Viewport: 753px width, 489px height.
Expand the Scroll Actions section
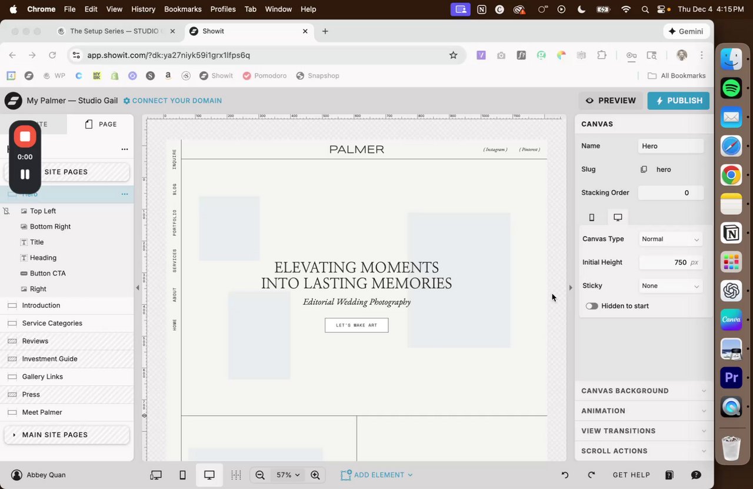coord(644,451)
